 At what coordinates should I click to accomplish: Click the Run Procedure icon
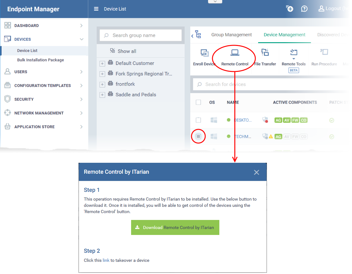pos(324,52)
